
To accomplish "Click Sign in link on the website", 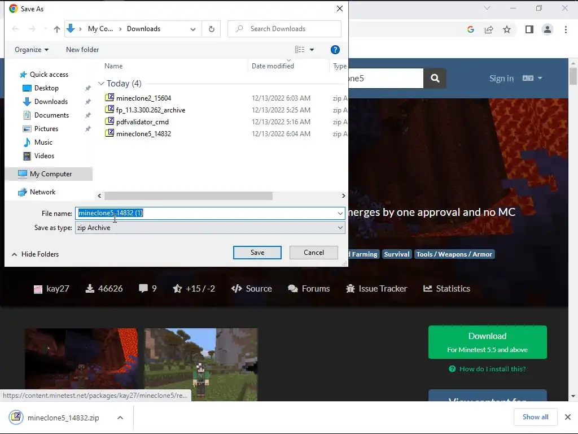I will point(501,79).
